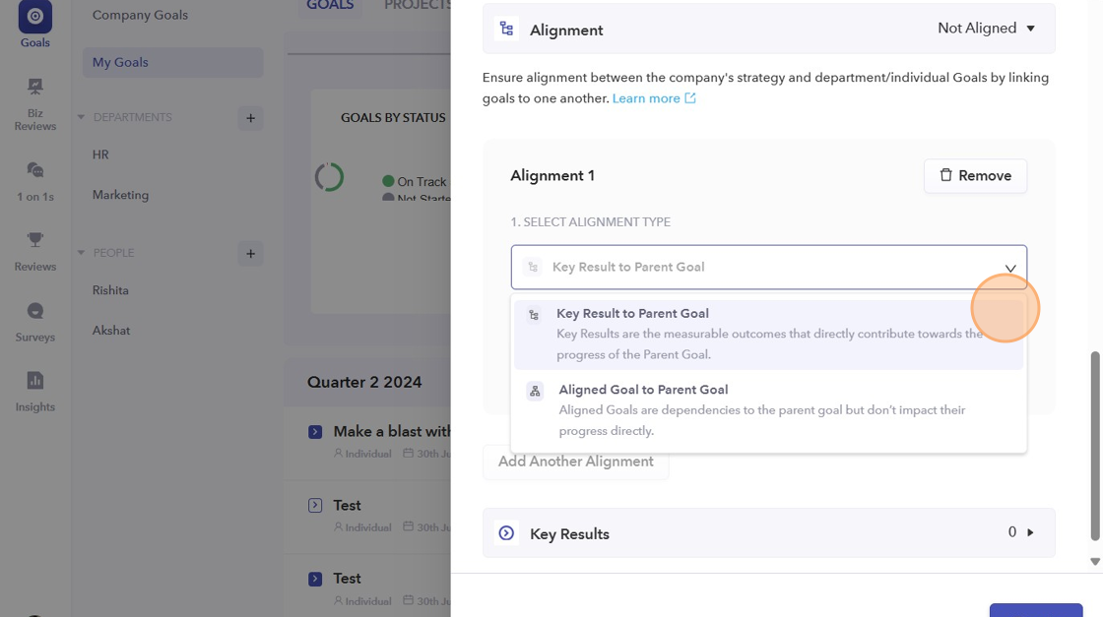The width and height of the screenshot is (1103, 617).
Task: Go to 1 on 1s section
Action: click(35, 181)
